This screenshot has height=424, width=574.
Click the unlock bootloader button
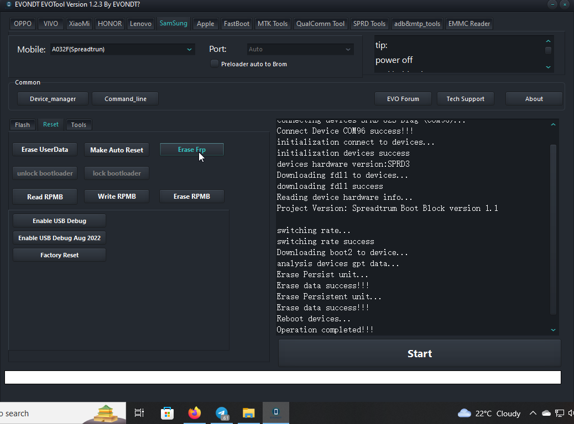point(45,173)
